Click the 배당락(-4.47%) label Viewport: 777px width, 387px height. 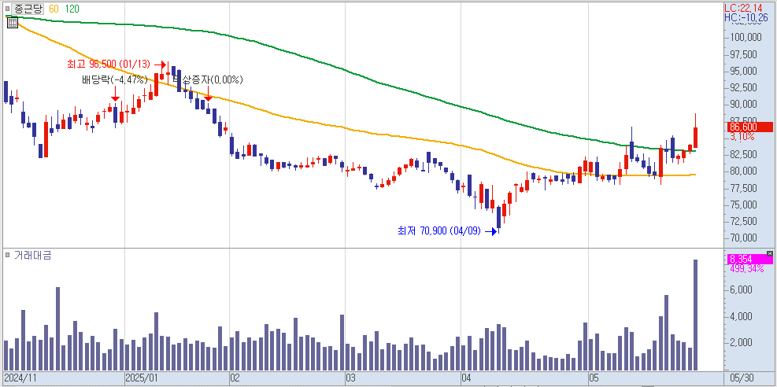tap(115, 79)
